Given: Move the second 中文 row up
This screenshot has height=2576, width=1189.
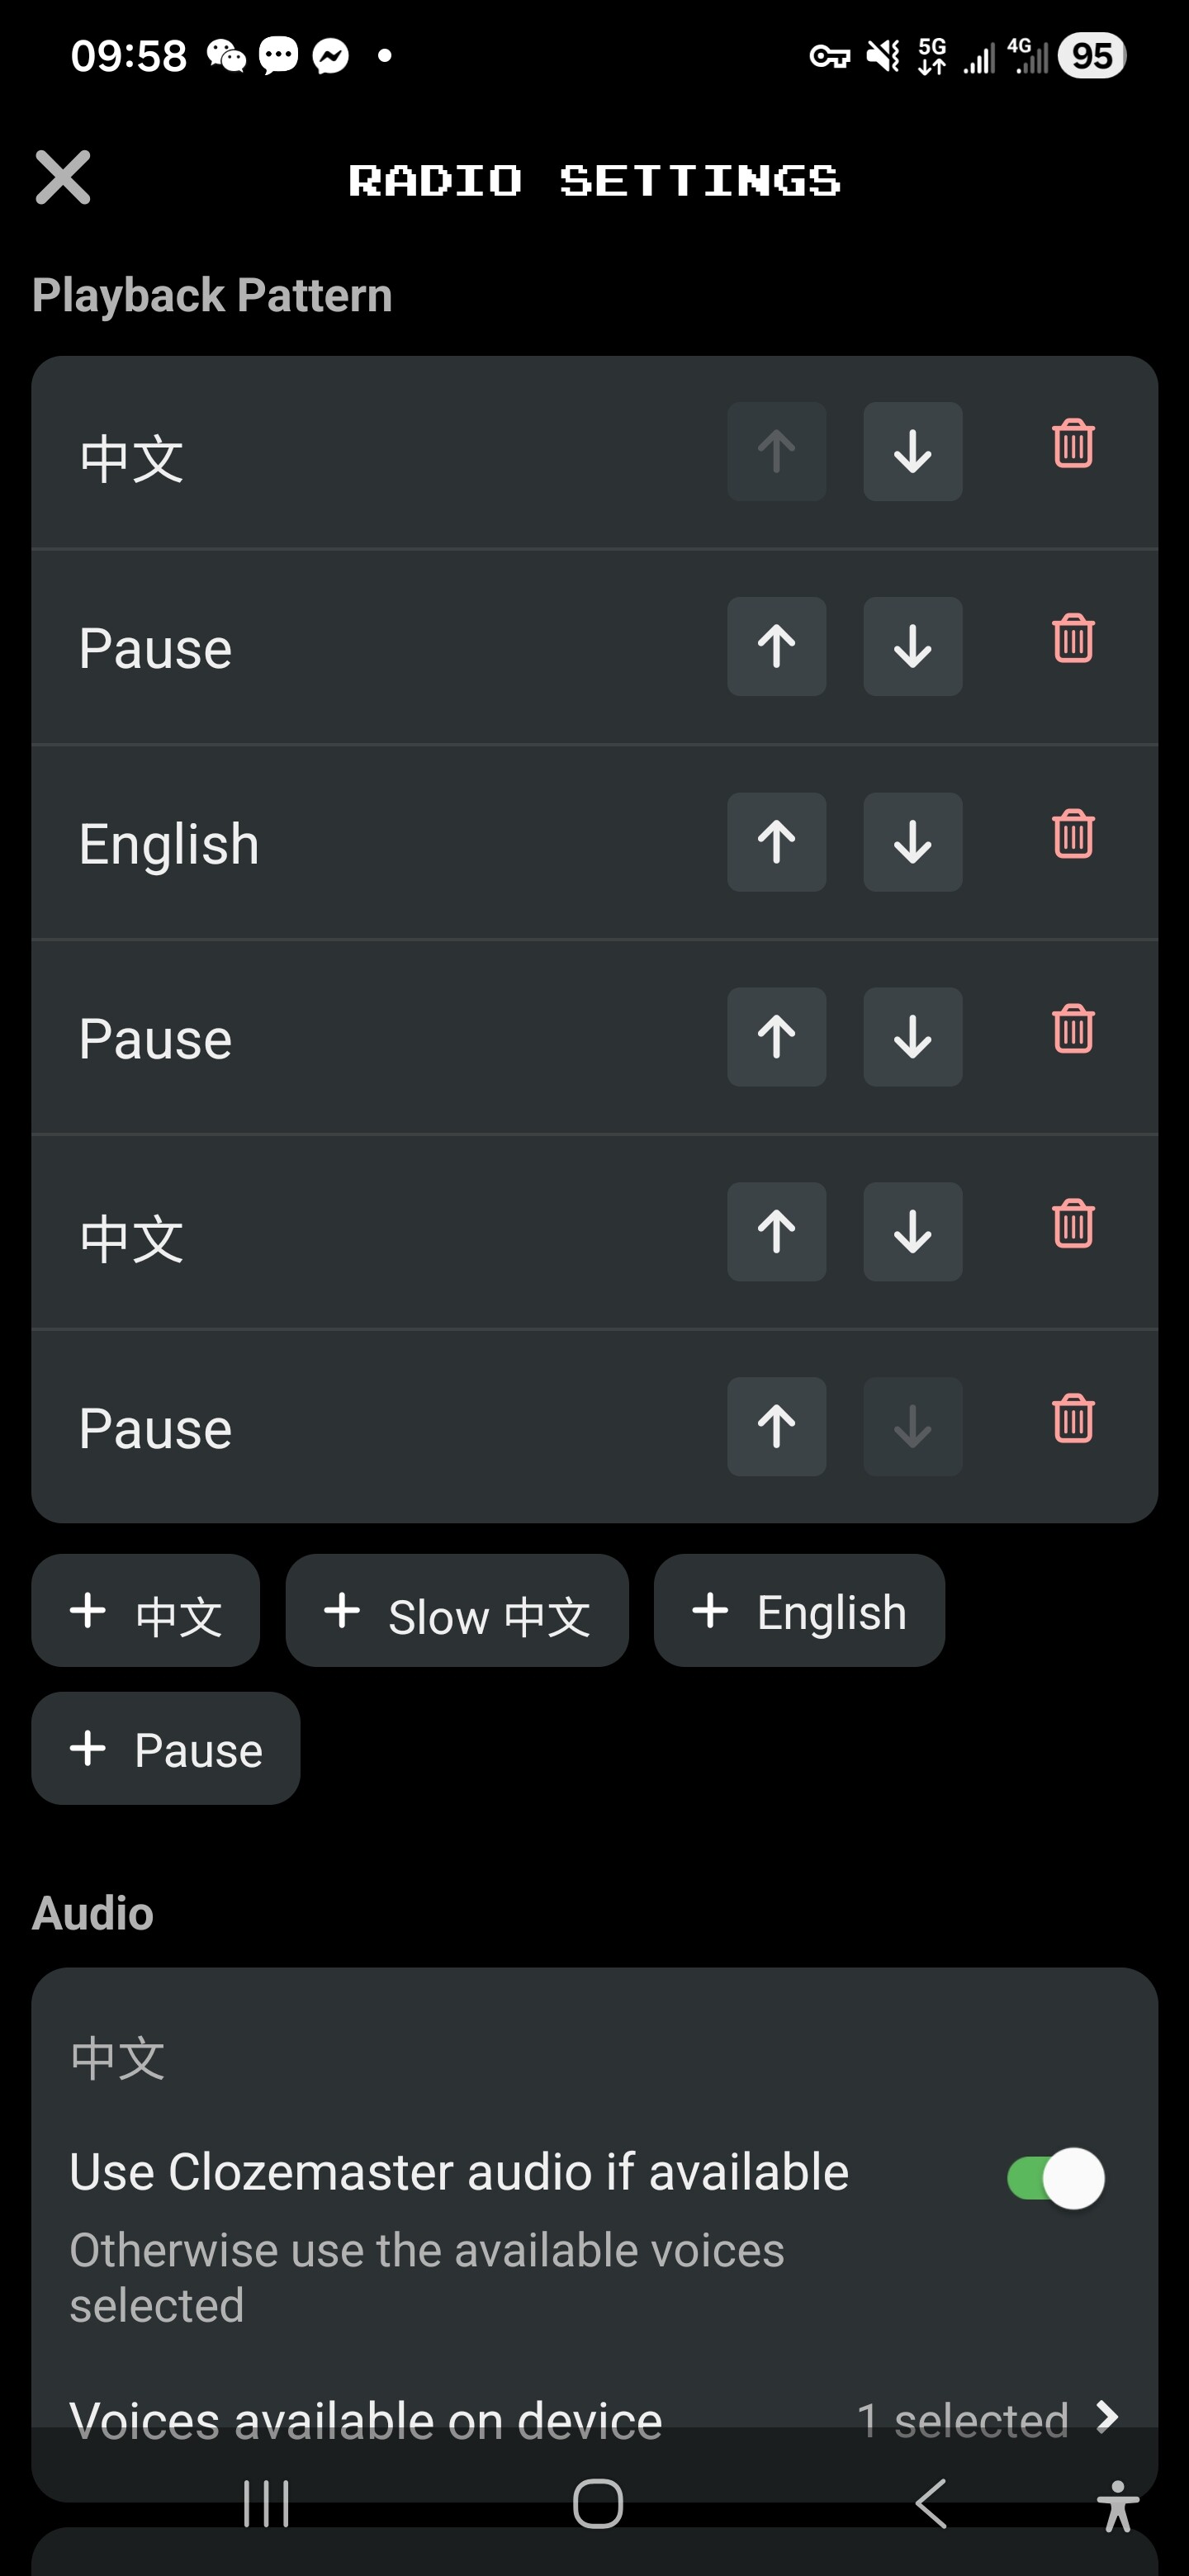Looking at the screenshot, I should tap(776, 1232).
